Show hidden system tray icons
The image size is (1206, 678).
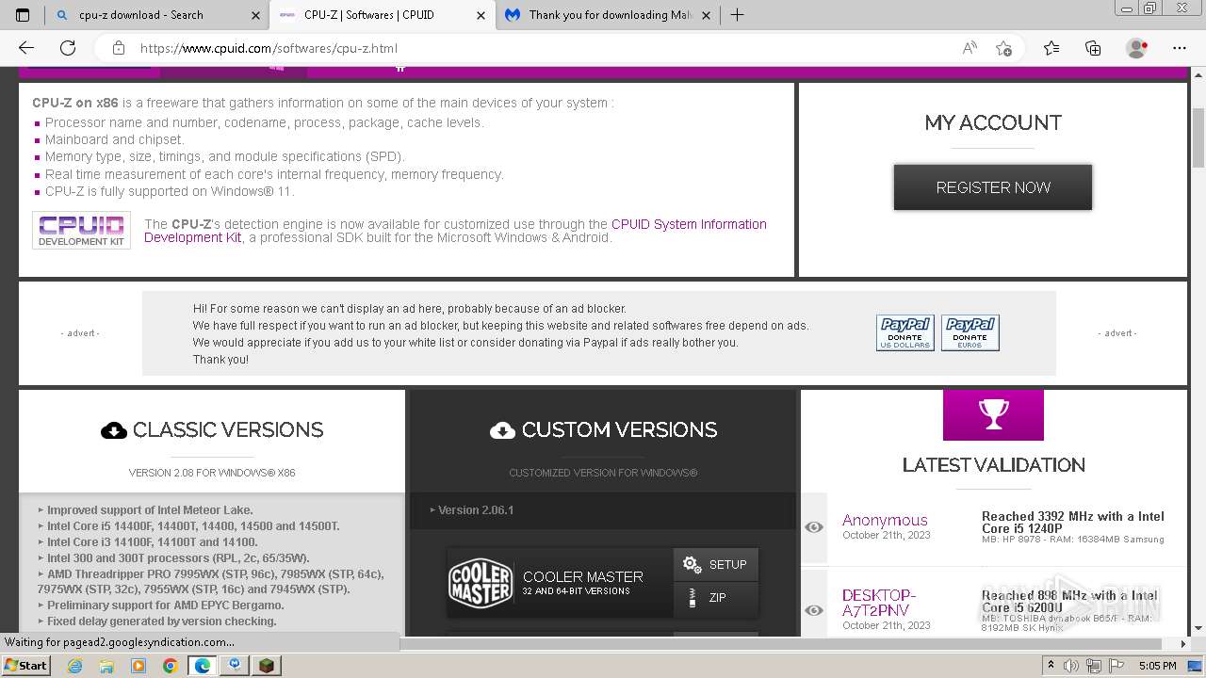coord(1051,665)
